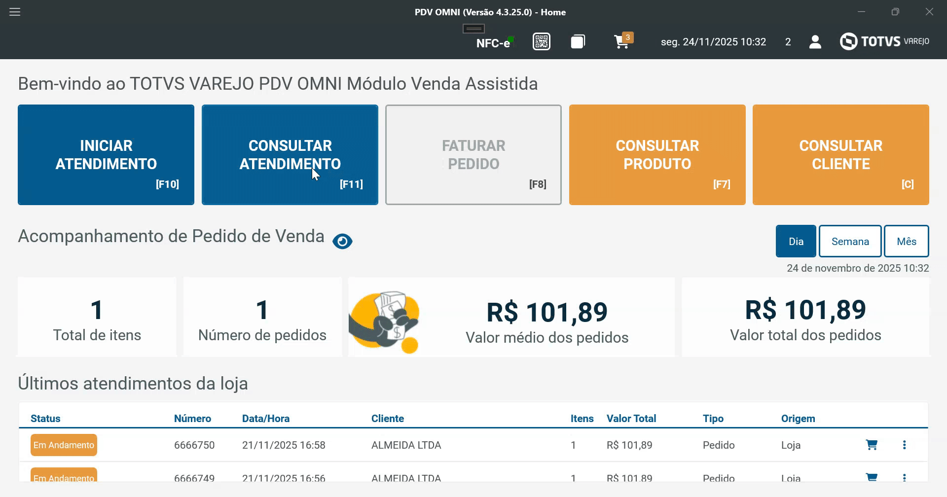Close the PDV OMNI window
The image size is (947, 497).
click(929, 12)
